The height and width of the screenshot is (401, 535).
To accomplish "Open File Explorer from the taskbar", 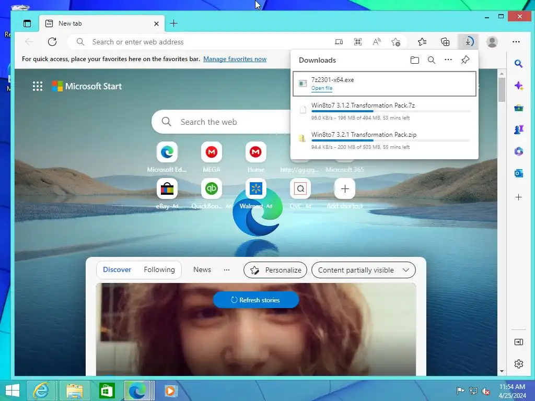I will tap(75, 391).
